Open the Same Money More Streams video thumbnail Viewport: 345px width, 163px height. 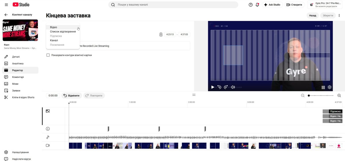coord(20,30)
